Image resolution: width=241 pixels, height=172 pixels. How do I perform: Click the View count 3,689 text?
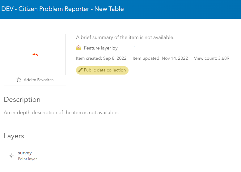(211, 58)
